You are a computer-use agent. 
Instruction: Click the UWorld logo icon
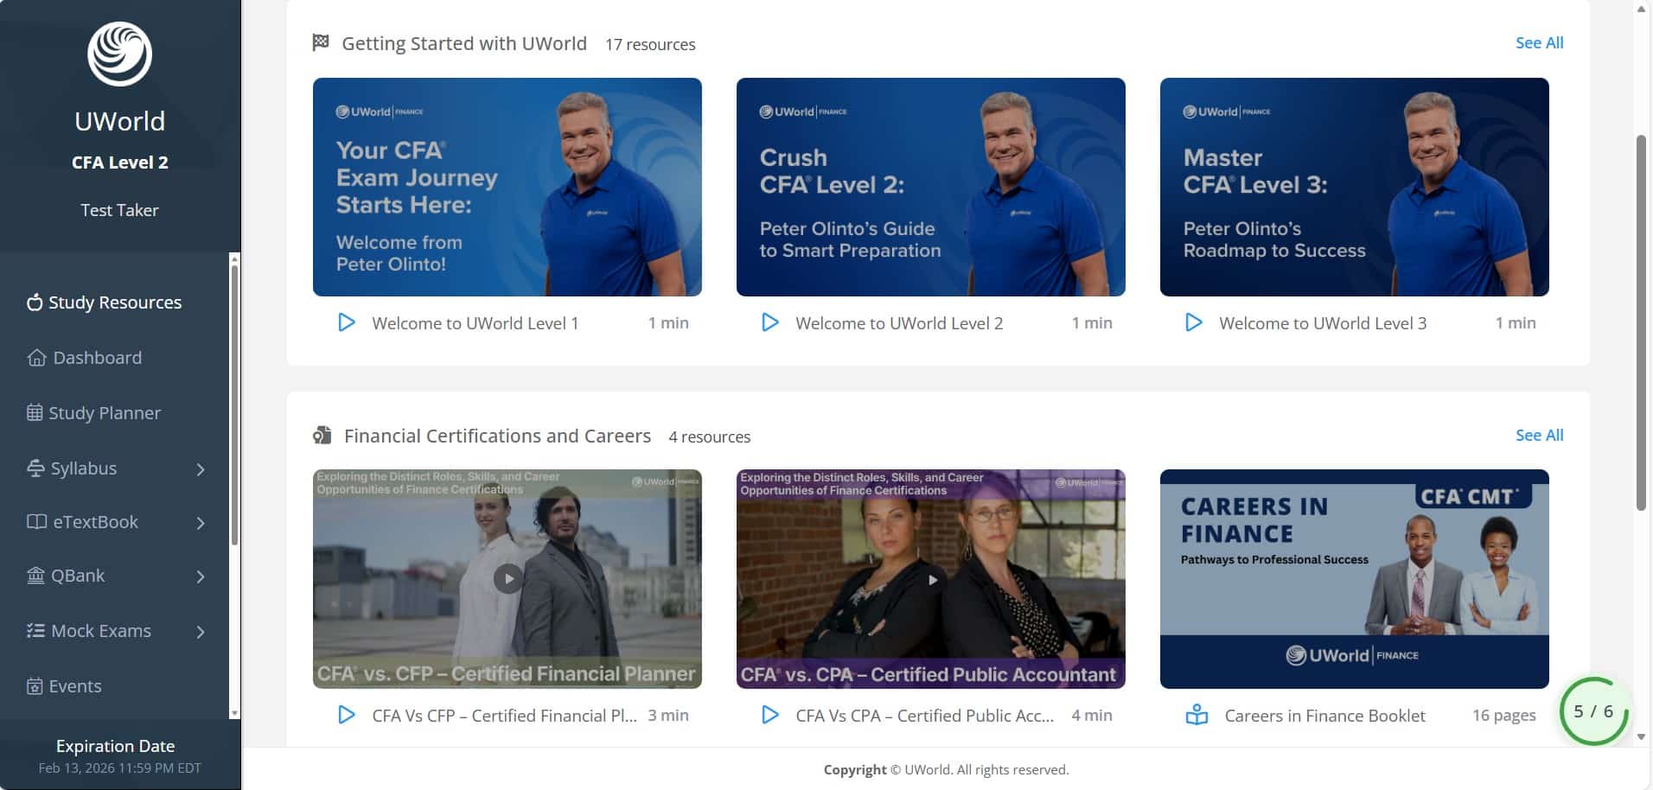coord(119,54)
